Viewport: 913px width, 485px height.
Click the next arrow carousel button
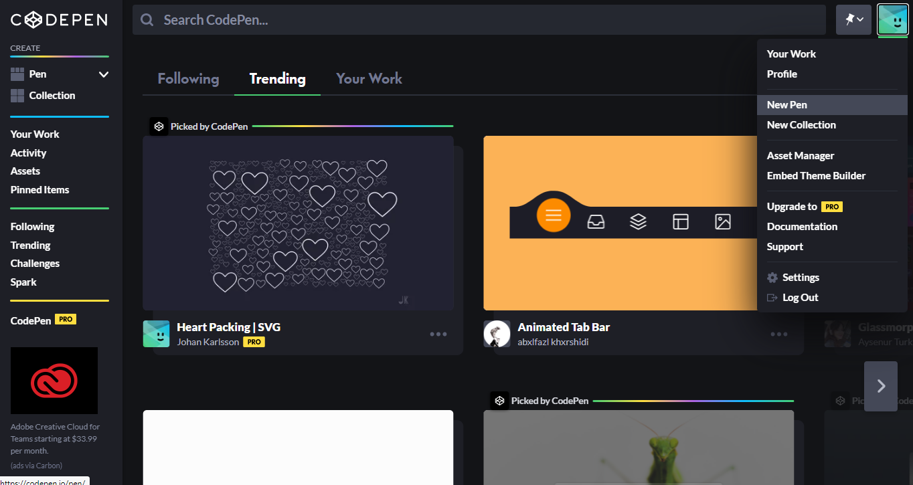tap(881, 386)
